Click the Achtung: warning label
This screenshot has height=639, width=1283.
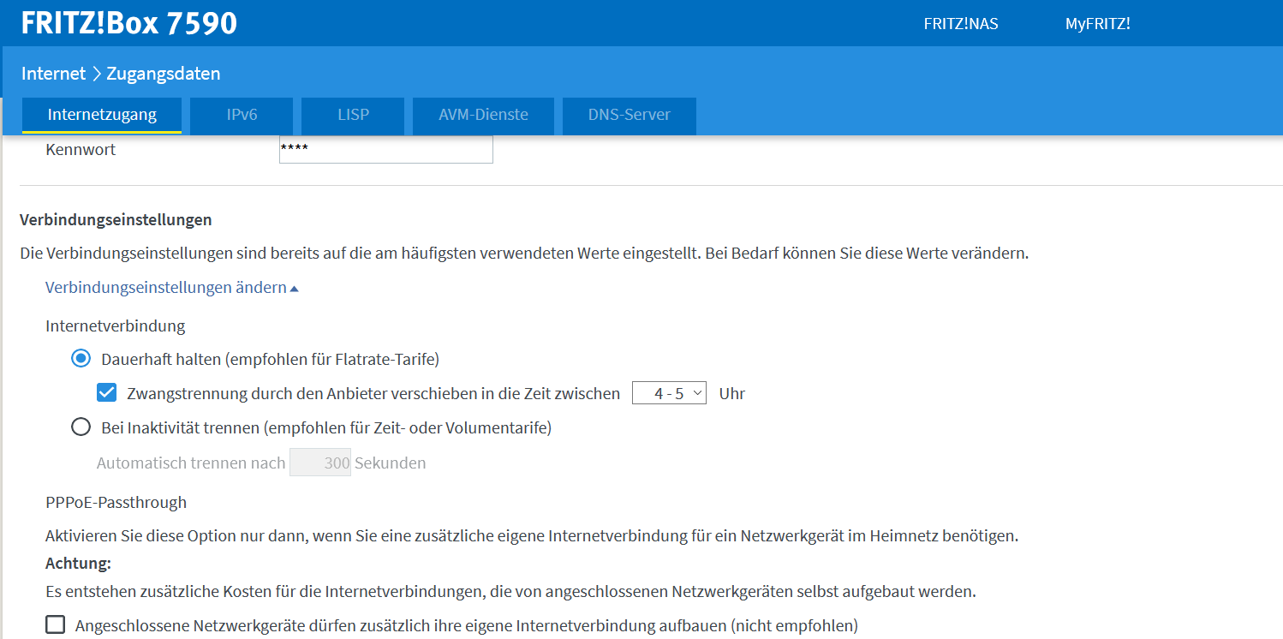click(x=79, y=564)
